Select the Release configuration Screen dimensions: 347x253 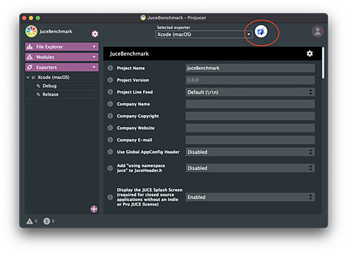pyautogui.click(x=50, y=95)
